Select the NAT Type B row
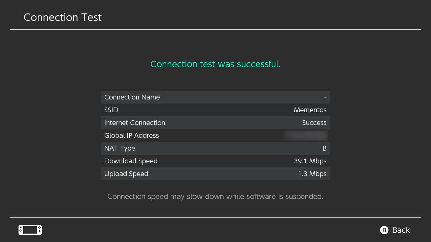431x242 pixels. 215,148
